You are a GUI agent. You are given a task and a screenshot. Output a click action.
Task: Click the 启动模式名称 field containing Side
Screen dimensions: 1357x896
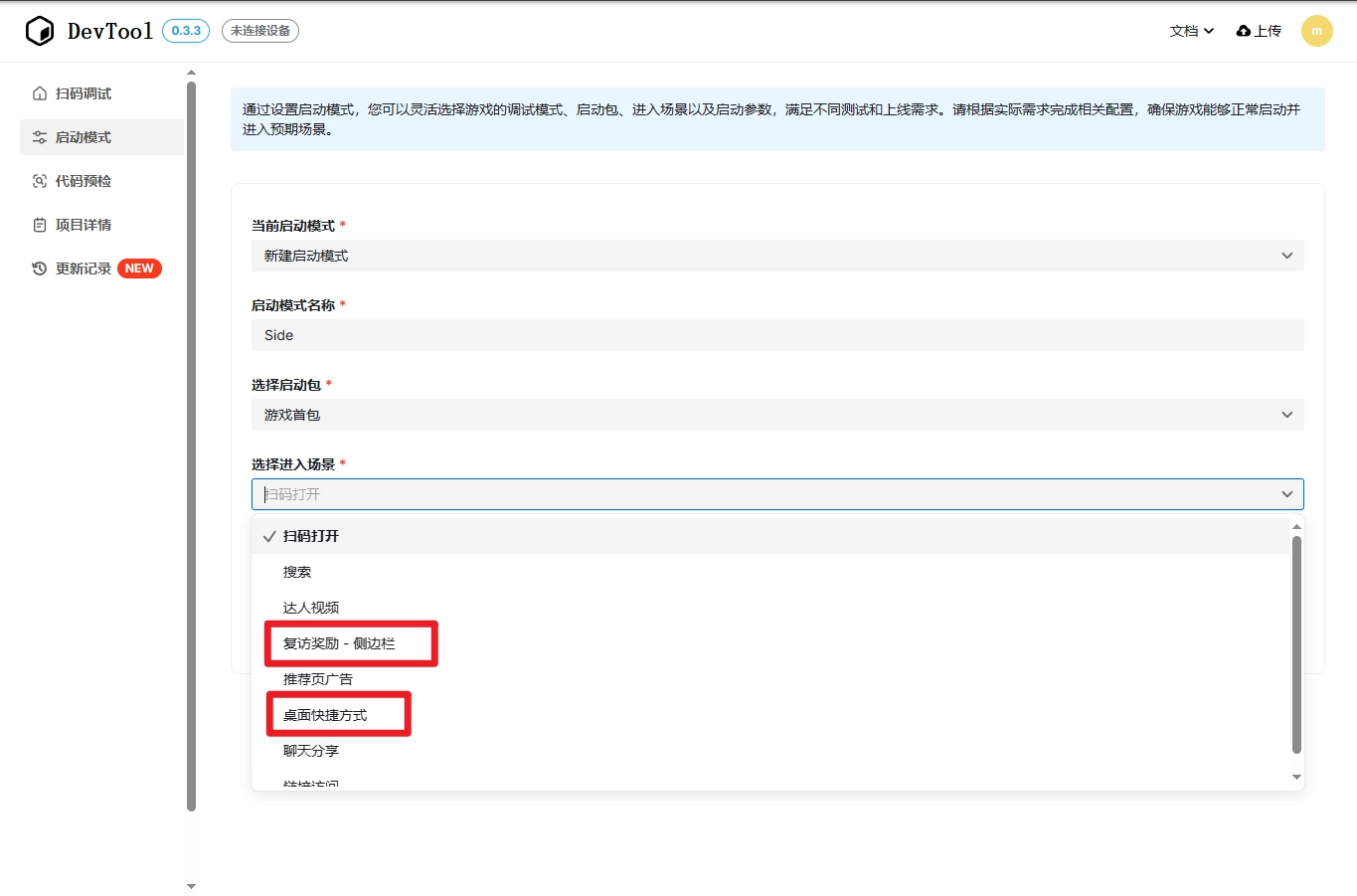pos(777,335)
